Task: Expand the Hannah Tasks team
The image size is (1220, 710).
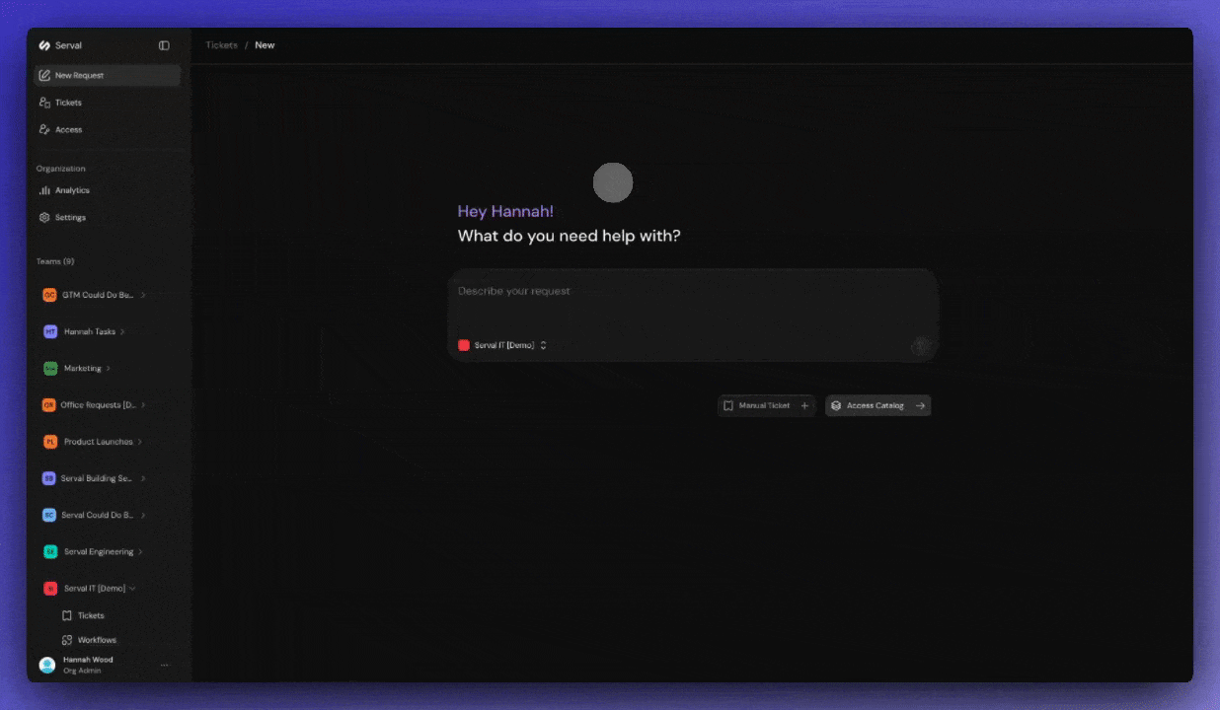Action: 123,331
